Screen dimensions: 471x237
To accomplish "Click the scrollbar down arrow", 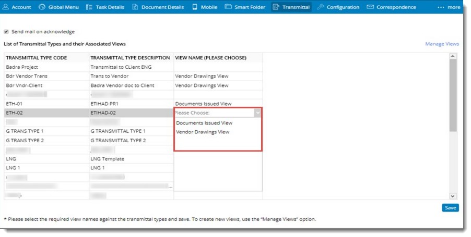I will click(453, 195).
